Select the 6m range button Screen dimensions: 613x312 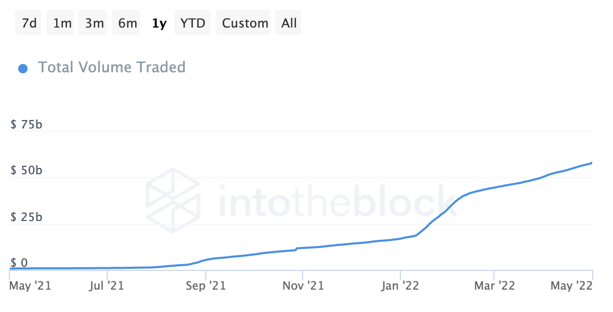pos(127,23)
